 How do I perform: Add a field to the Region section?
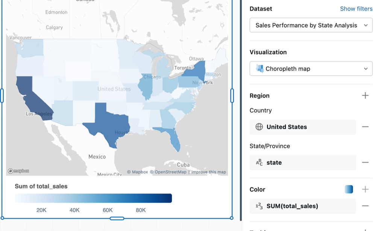pyautogui.click(x=365, y=96)
